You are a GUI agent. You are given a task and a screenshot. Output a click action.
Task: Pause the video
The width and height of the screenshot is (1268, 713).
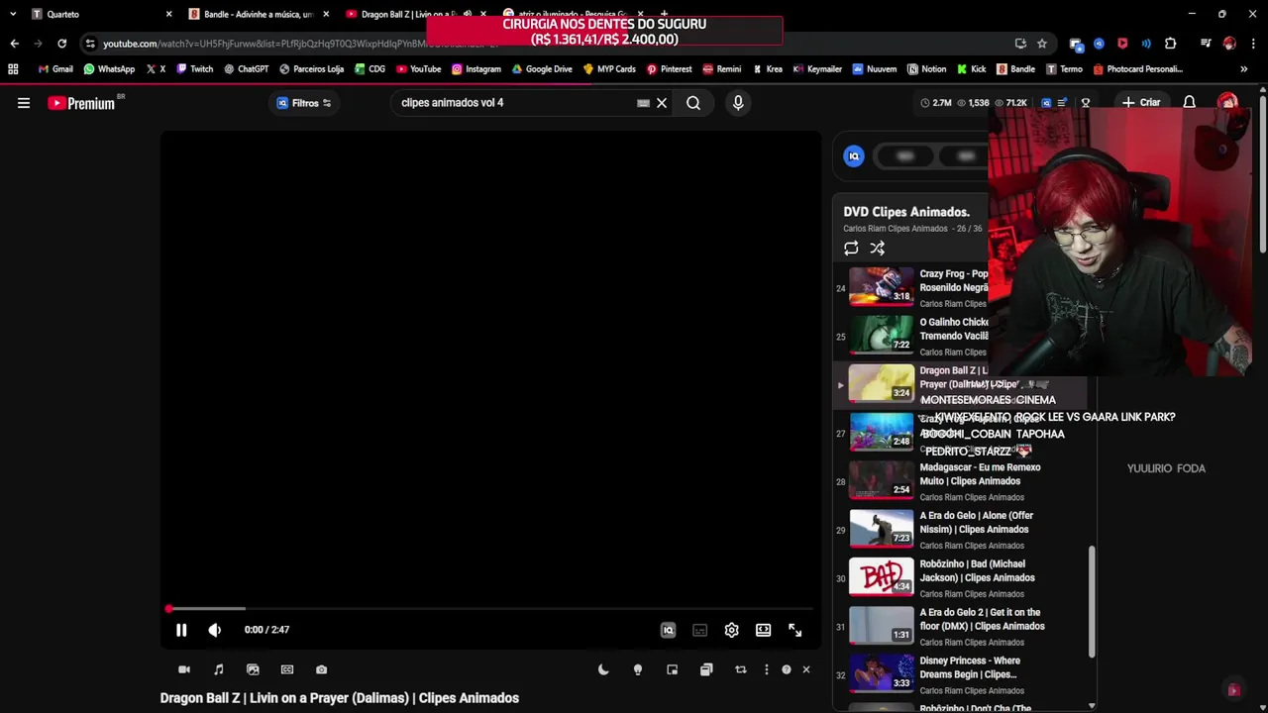click(181, 630)
